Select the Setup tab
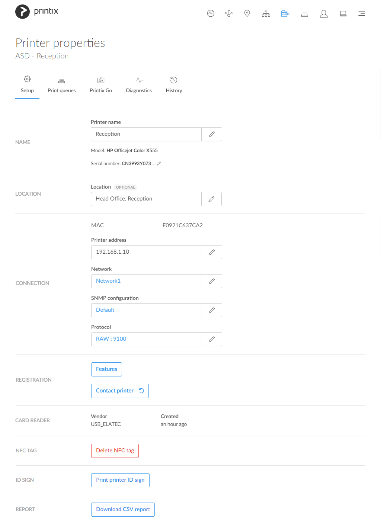The height and width of the screenshot is (526, 381). pos(27,85)
